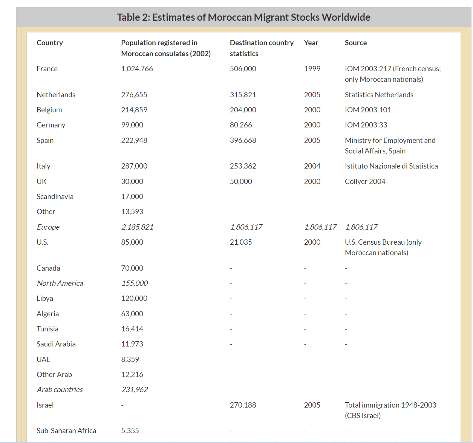Click the 'Algeria' row label
This screenshot has width=473, height=443.
click(47, 314)
